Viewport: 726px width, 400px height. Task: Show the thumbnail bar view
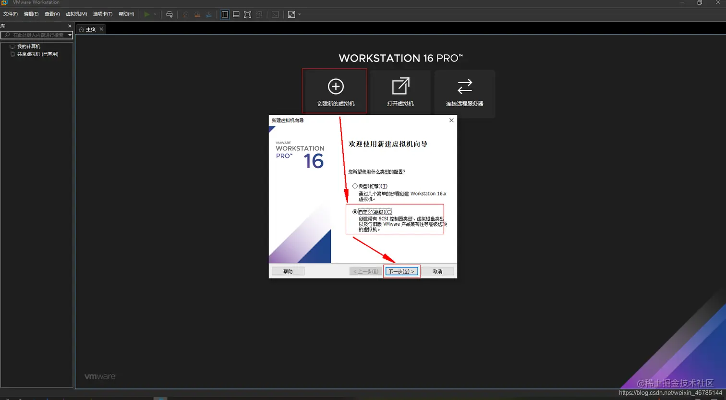click(x=236, y=14)
